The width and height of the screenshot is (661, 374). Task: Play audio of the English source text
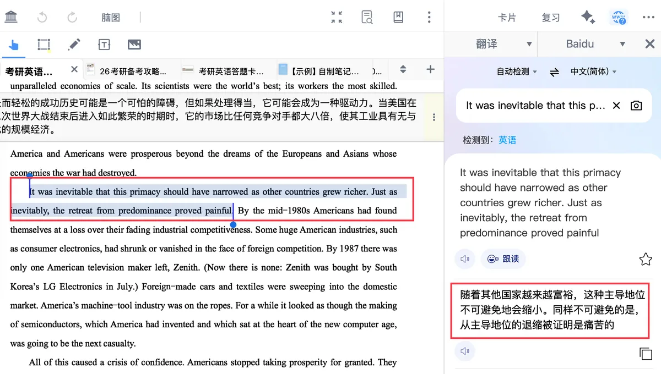(x=465, y=258)
